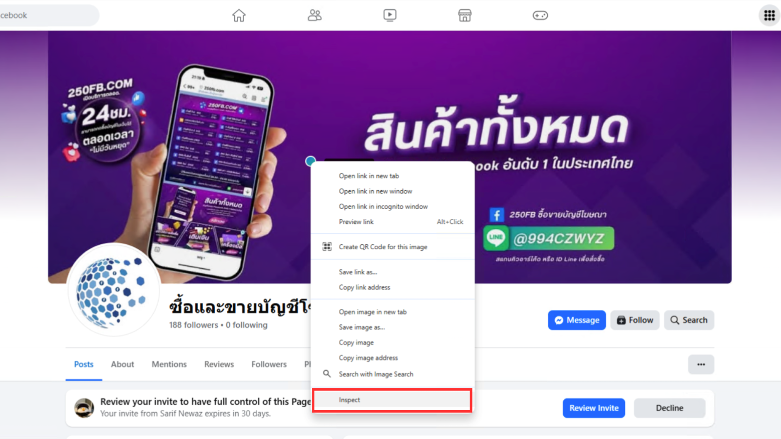
Task: Click the page profile picture globe logo
Action: pos(114,290)
